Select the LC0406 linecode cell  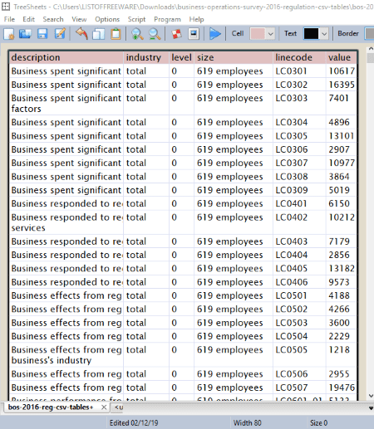click(299, 282)
